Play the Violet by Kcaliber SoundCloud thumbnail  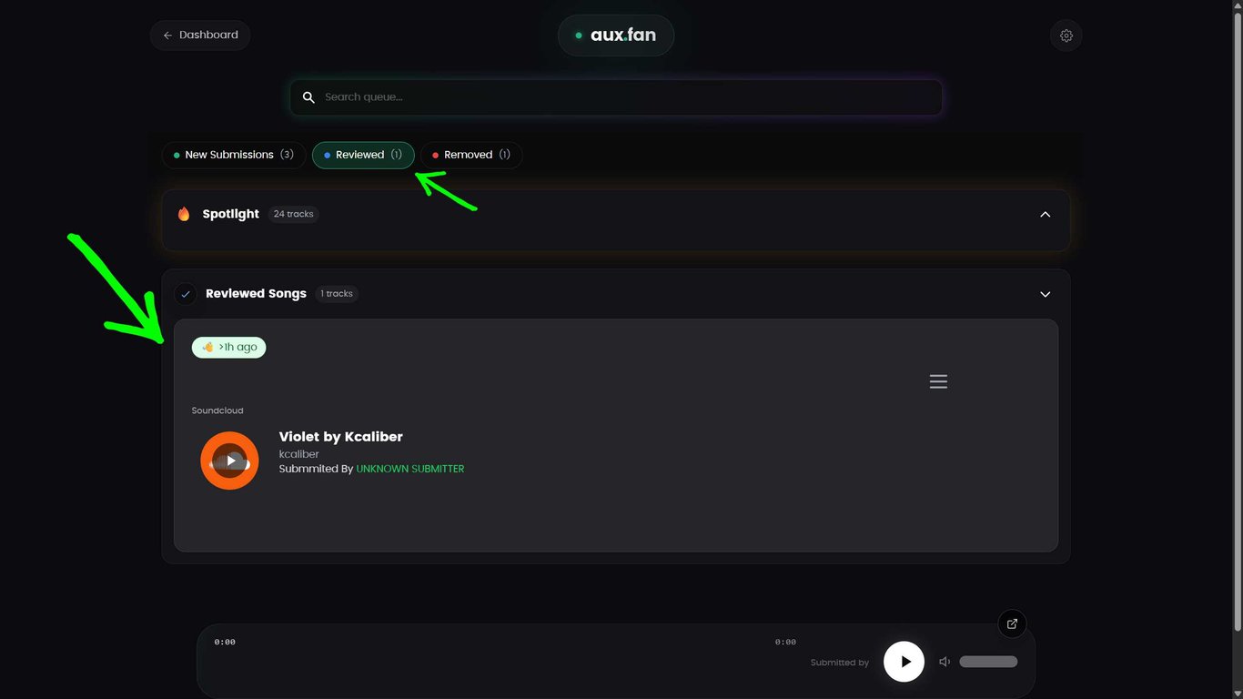coord(229,461)
